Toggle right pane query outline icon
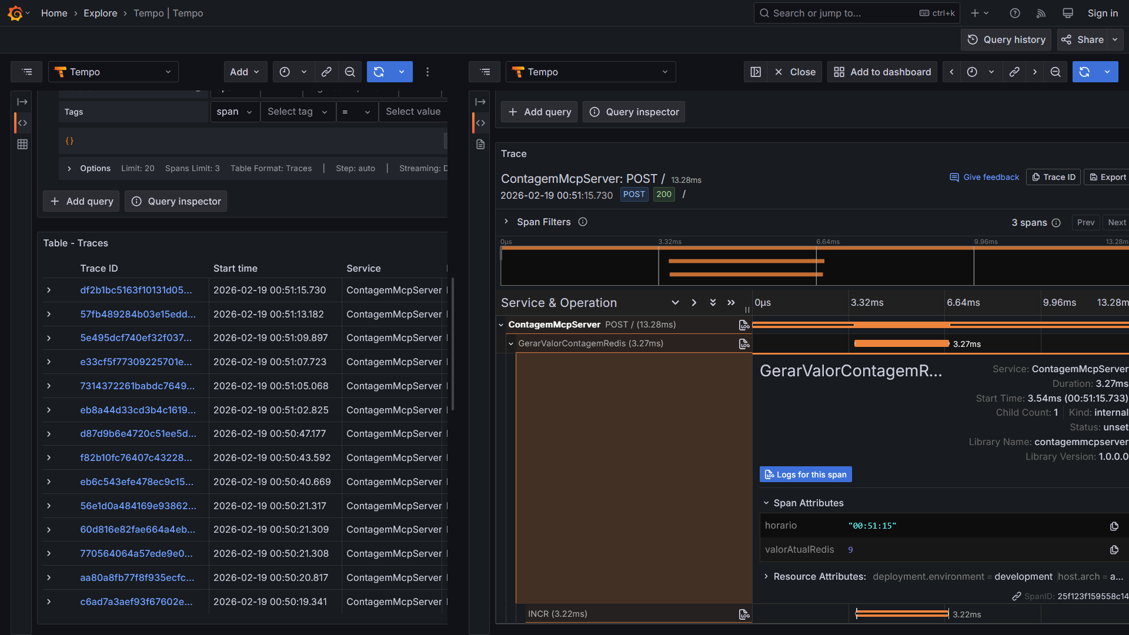1129x635 pixels. click(485, 72)
